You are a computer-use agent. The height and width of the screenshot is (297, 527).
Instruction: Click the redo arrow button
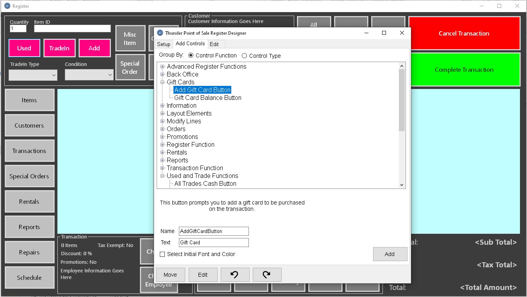[x=267, y=275]
